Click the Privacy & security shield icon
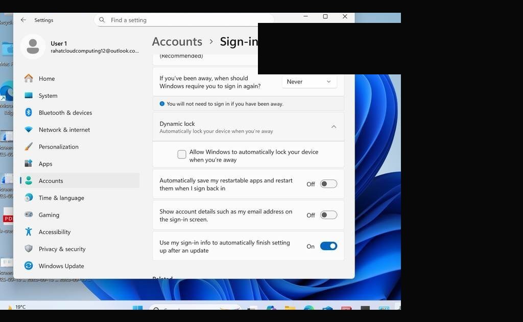Screen dimensions: 523x322 tap(29, 249)
